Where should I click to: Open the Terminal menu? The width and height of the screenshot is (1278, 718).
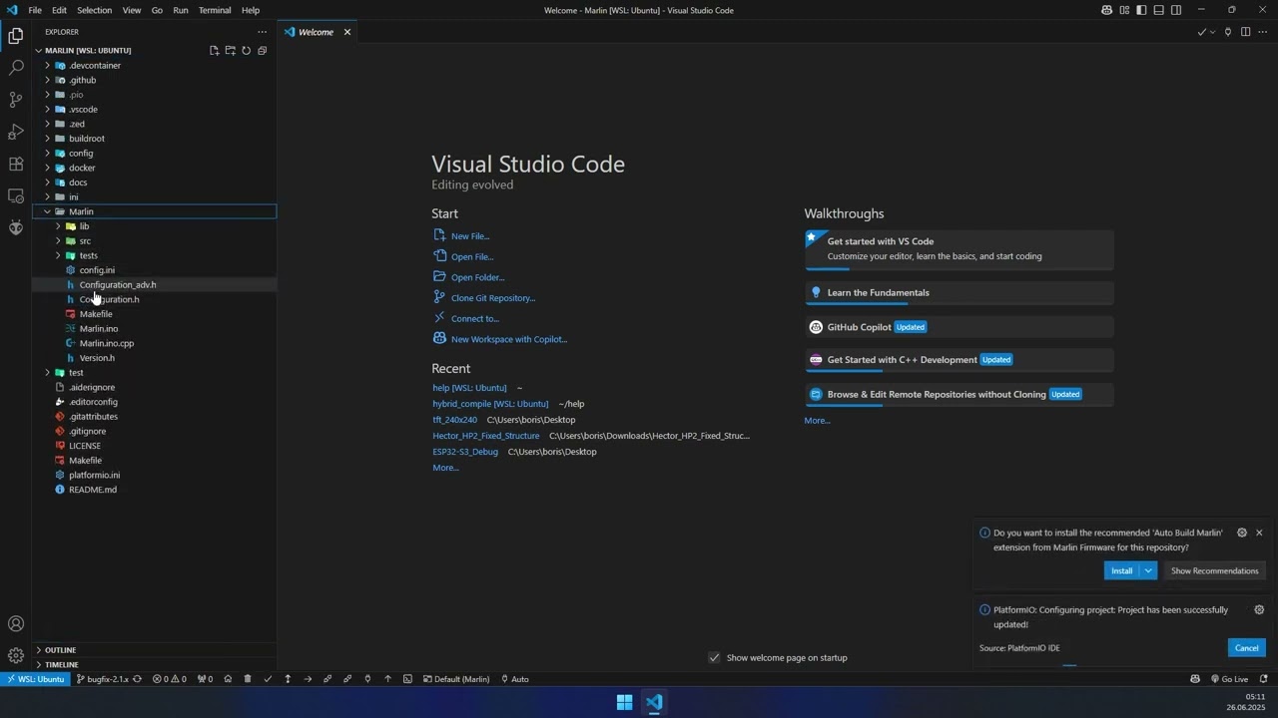(x=215, y=10)
